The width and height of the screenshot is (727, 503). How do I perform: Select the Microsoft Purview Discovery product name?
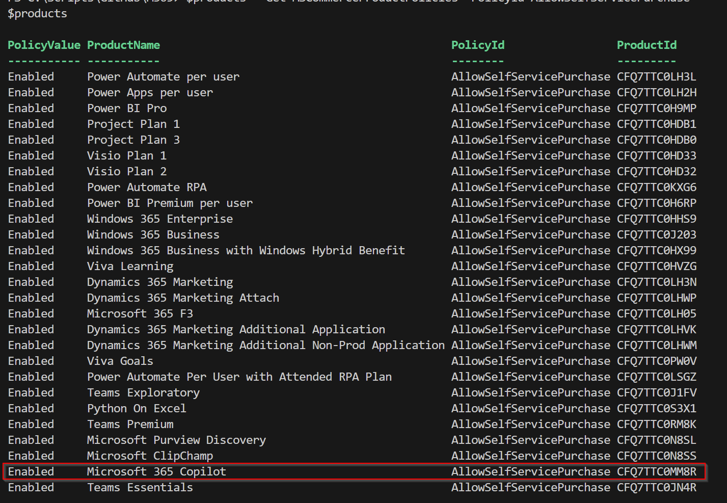pos(176,440)
